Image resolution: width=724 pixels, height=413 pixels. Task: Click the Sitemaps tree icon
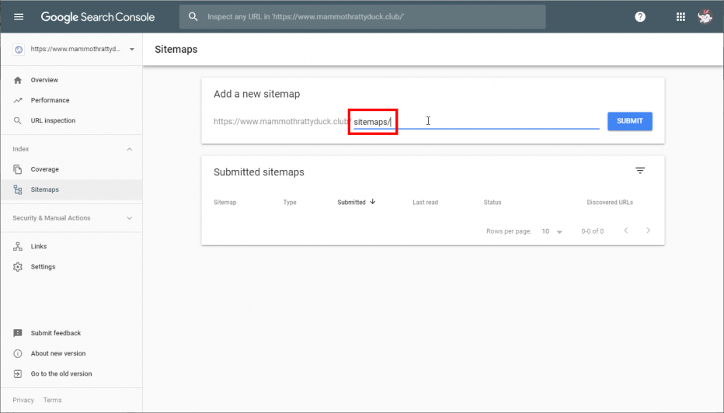click(x=18, y=189)
